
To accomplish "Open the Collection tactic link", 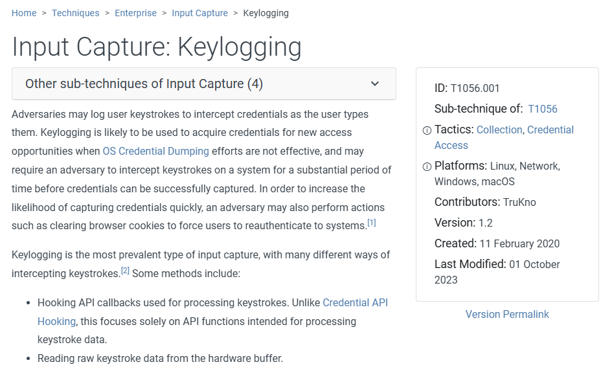I will (499, 129).
